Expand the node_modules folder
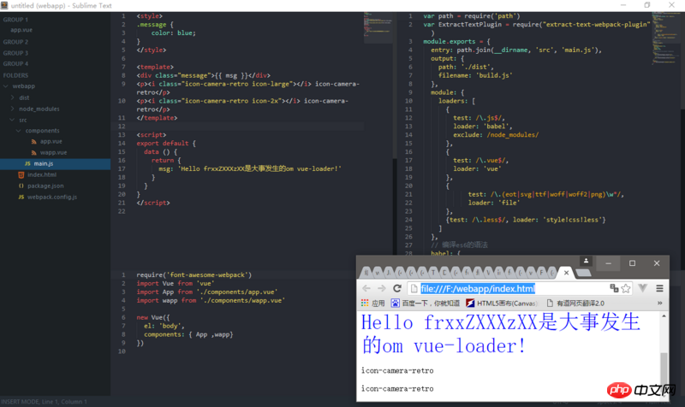 (x=14, y=109)
